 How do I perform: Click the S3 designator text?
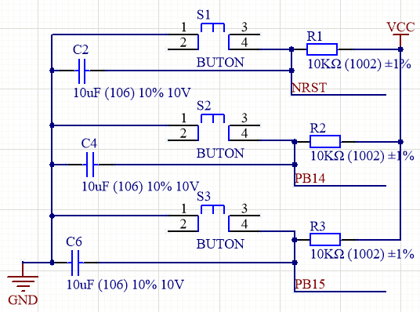pos(204,197)
